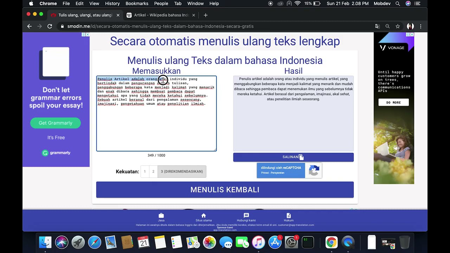Viewport: 450px width, 253px height.
Task: Bookmark this page with the star icon
Action: (x=398, y=26)
